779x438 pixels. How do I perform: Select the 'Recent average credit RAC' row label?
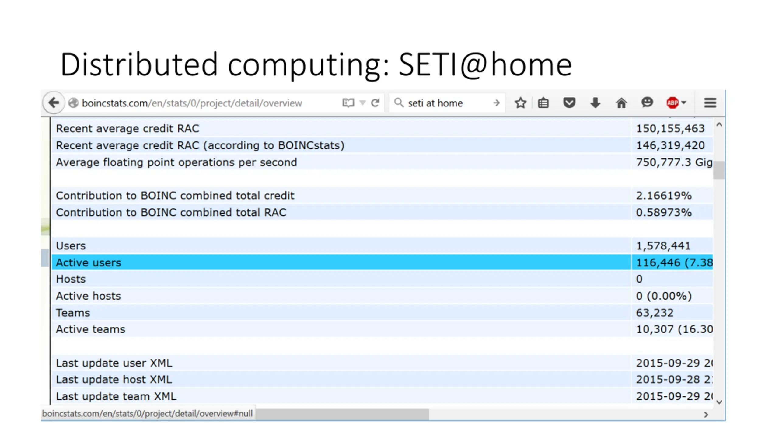[128, 129]
